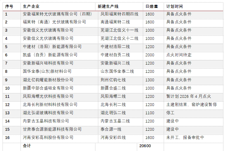The image size is (225, 151).
Task: Select the 芜湖江北信义十二线 cell
Action: [x=119, y=39]
